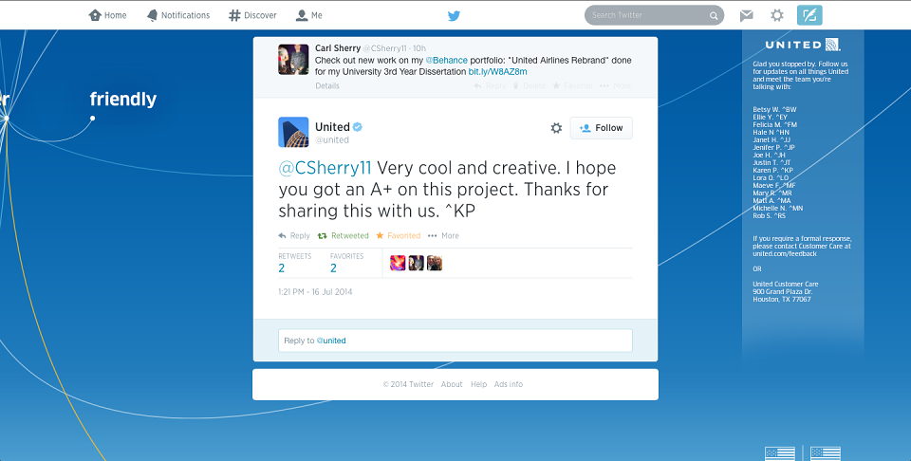The height and width of the screenshot is (461, 911).
Task: Compose a new tweet with the quill button
Action: [809, 15]
